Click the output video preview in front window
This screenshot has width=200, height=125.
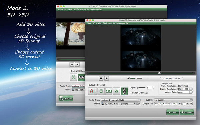[x=141, y=48]
